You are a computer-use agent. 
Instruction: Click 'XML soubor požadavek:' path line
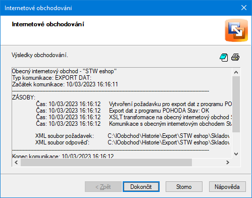coord(132,136)
